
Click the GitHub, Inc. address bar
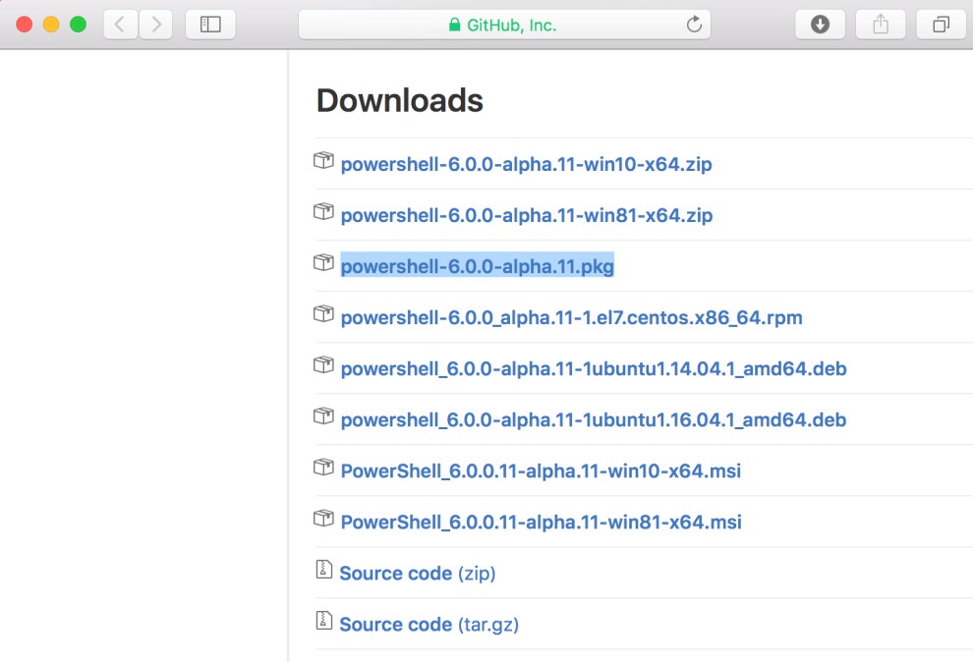tap(503, 25)
